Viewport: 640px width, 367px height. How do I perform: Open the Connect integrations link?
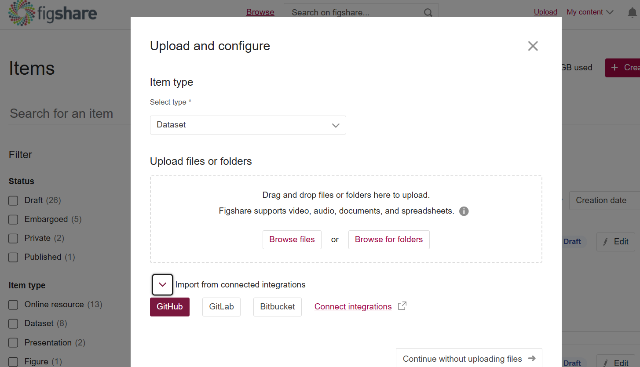click(x=353, y=307)
